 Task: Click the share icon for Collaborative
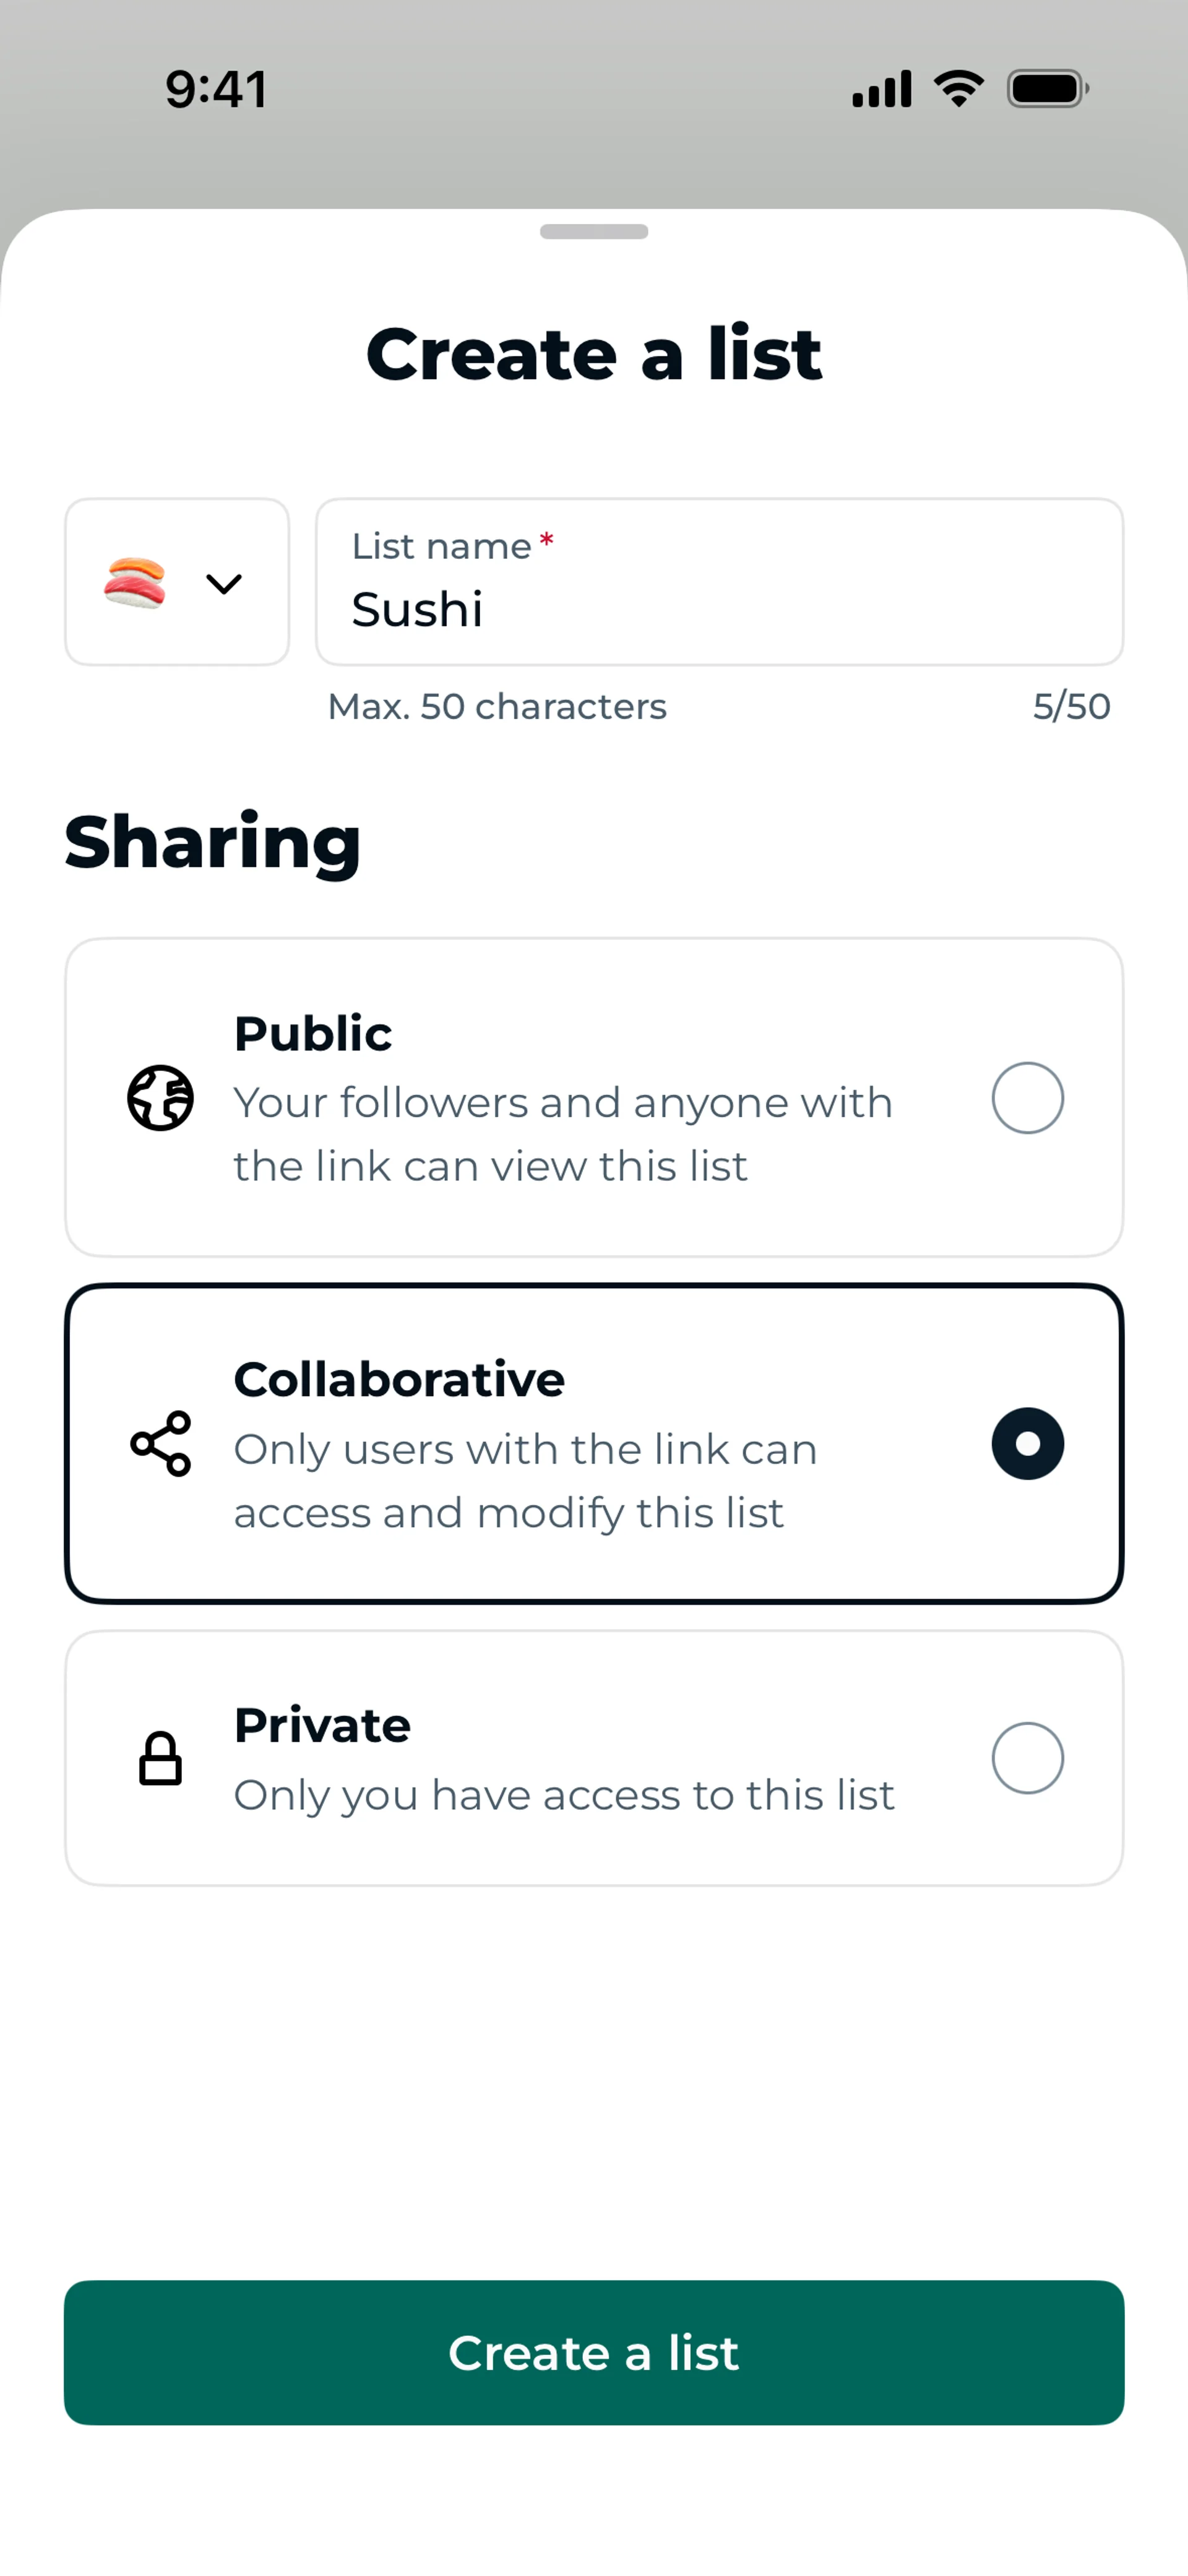(x=160, y=1444)
